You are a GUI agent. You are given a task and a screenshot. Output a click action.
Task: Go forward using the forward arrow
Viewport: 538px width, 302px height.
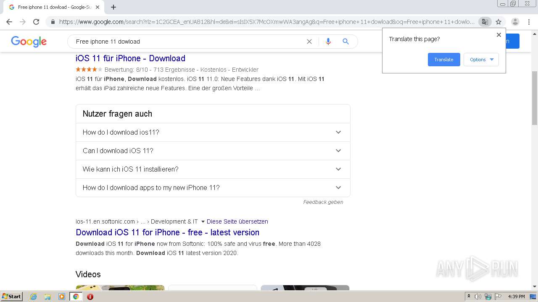tap(23, 22)
